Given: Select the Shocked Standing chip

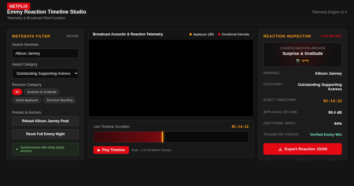Looking at the screenshot, I should coord(59,100).
